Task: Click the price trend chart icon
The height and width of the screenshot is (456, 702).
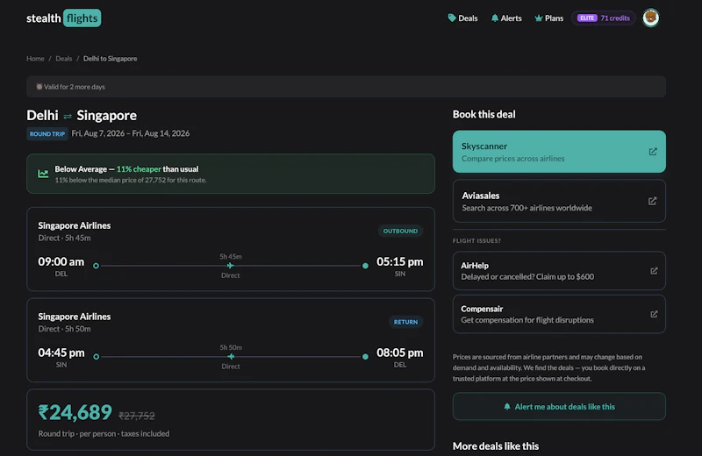Action: [43, 174]
